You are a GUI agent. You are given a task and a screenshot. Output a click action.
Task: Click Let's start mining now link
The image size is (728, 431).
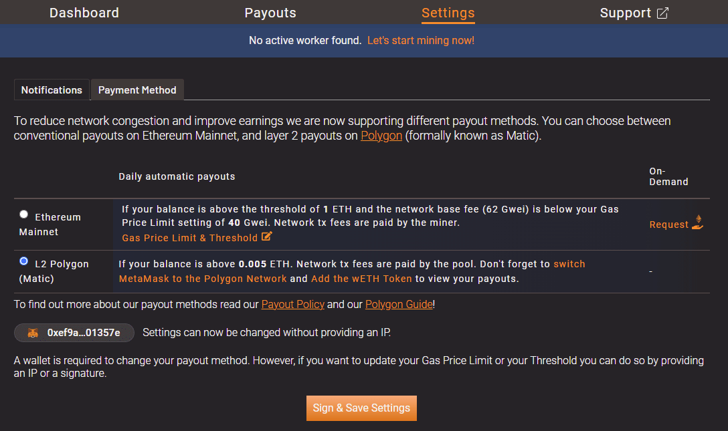click(x=420, y=40)
